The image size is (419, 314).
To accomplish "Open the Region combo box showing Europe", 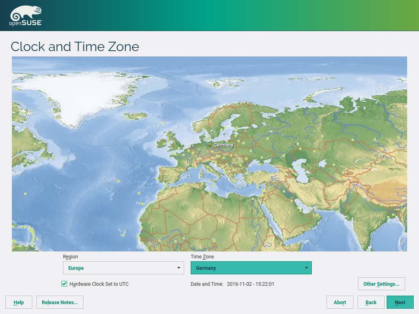I will [123, 268].
